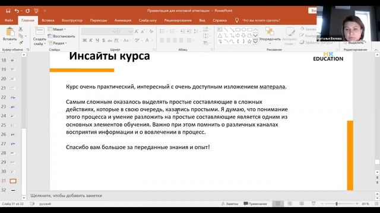Toggle underline Ч formatting
Screen dimensions: 380x213
click(x=97, y=40)
